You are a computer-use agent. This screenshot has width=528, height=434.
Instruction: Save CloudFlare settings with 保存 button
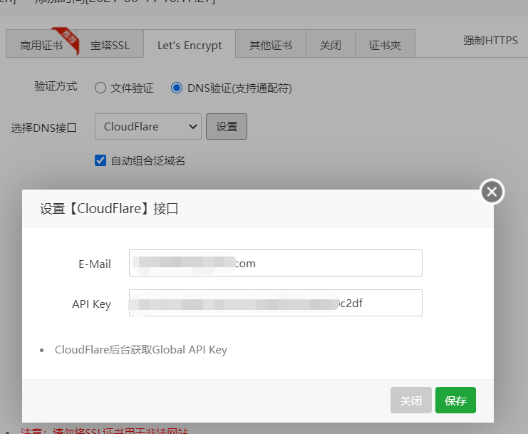coord(455,401)
